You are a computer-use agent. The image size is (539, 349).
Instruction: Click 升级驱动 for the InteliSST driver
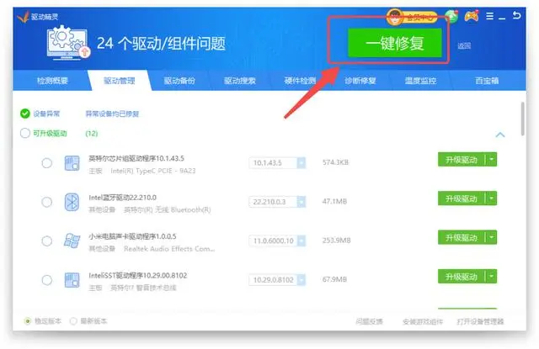[x=461, y=278]
